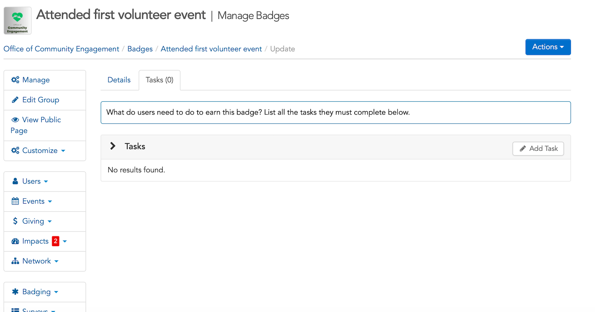Click the Add Task button
Screen dimensions: 595x312
538,149
